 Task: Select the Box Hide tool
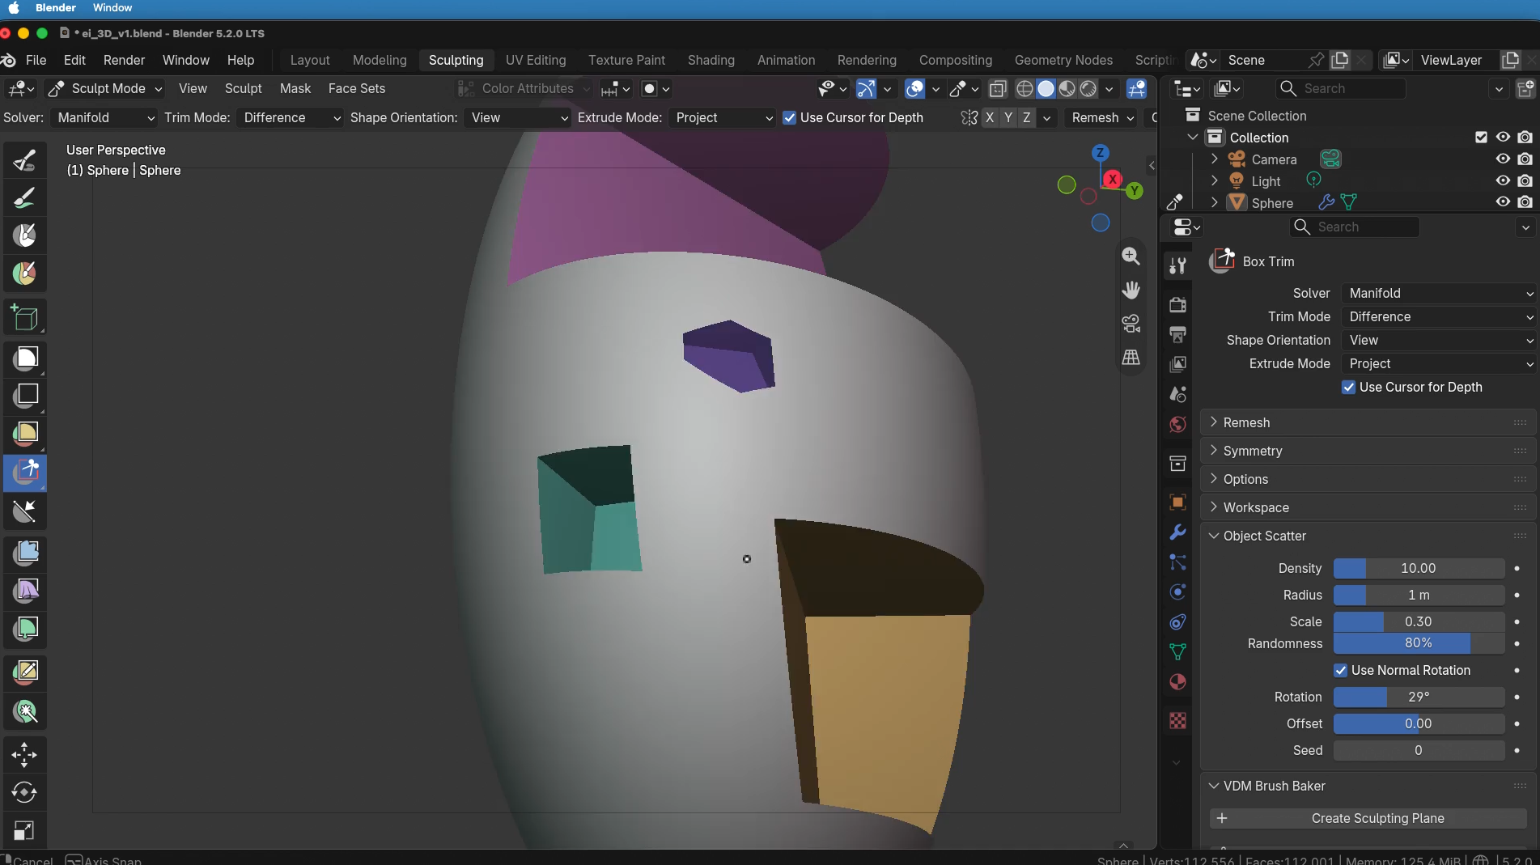tap(25, 395)
